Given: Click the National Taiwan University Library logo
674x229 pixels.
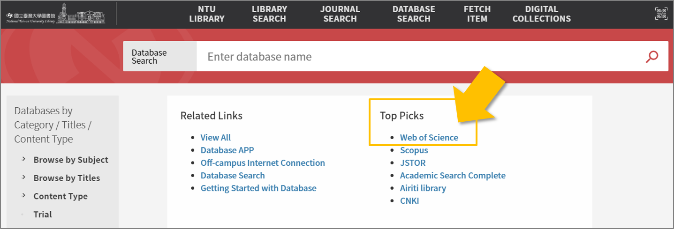Looking at the screenshot, I should 56,14.
